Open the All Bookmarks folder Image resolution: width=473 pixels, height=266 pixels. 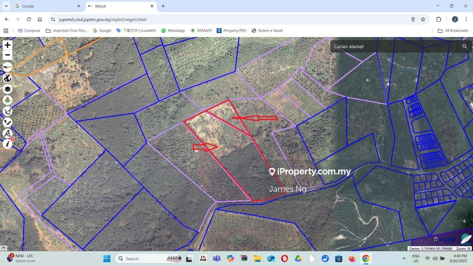click(x=453, y=31)
